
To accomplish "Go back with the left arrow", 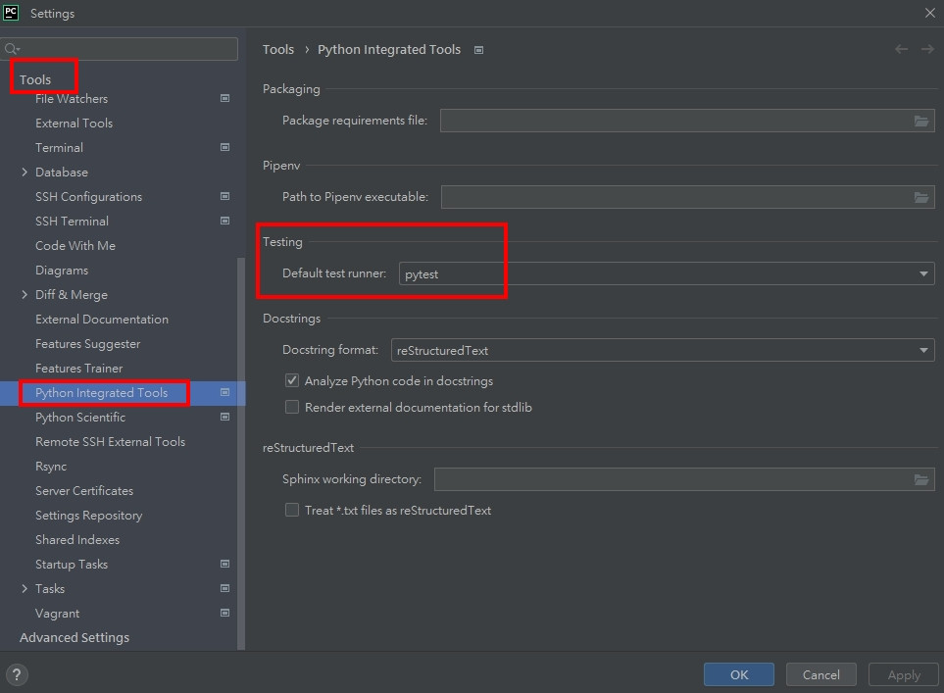I will click(901, 49).
